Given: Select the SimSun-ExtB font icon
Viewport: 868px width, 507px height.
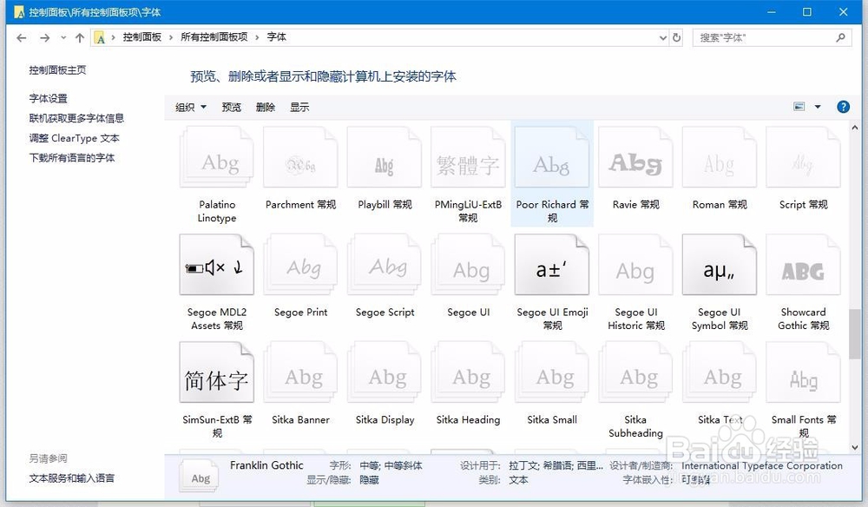Looking at the screenshot, I should (x=217, y=372).
